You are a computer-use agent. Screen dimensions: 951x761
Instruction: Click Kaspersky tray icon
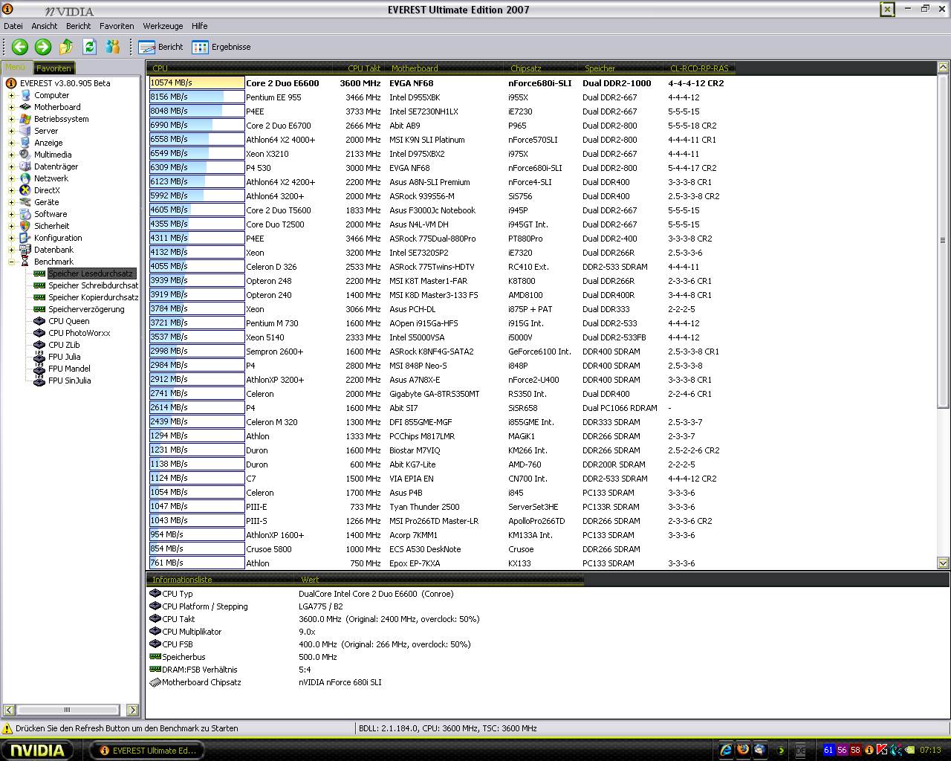coord(882,750)
